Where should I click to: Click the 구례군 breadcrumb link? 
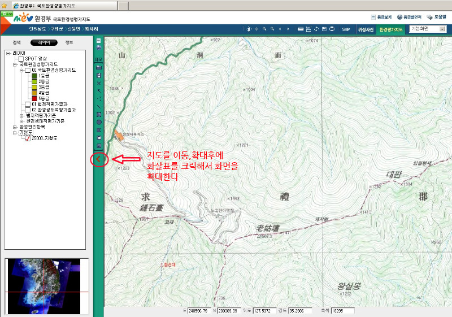[x=57, y=29]
